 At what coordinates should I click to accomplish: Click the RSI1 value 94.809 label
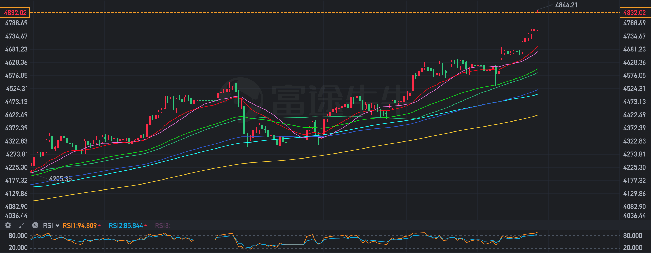click(79, 226)
